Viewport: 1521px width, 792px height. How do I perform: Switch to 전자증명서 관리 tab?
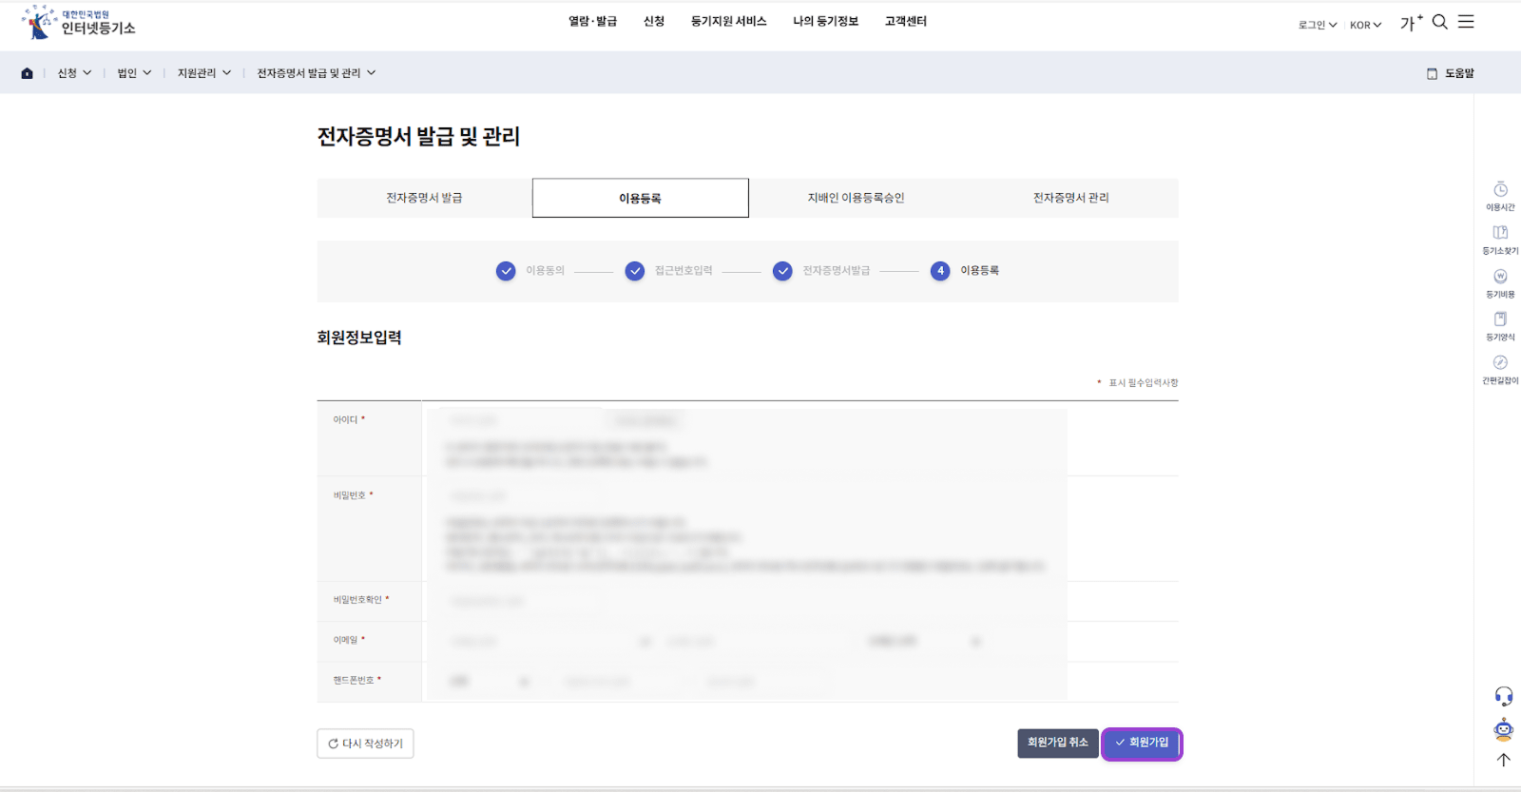(1071, 198)
